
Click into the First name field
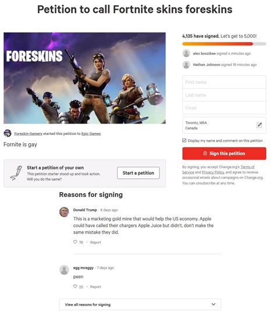coord(224,82)
